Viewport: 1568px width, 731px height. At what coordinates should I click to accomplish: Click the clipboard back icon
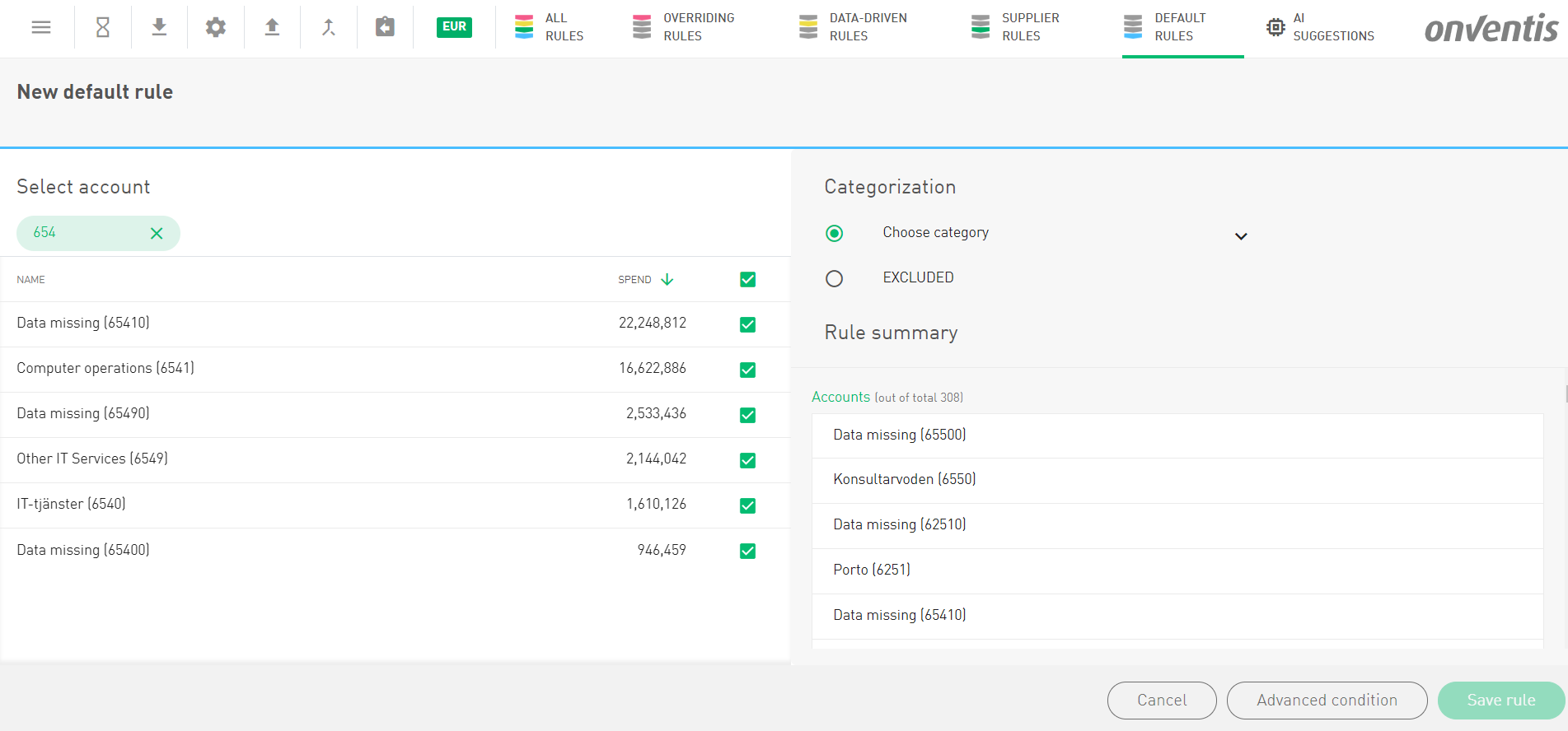coord(385,27)
